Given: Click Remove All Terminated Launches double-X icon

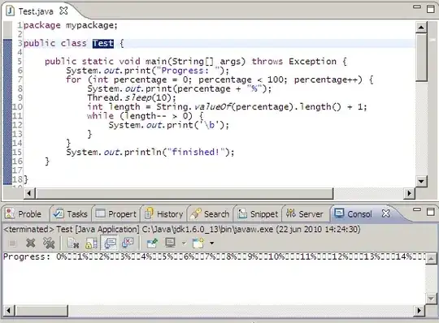Looking at the screenshot, I should pyautogui.click(x=49, y=243).
